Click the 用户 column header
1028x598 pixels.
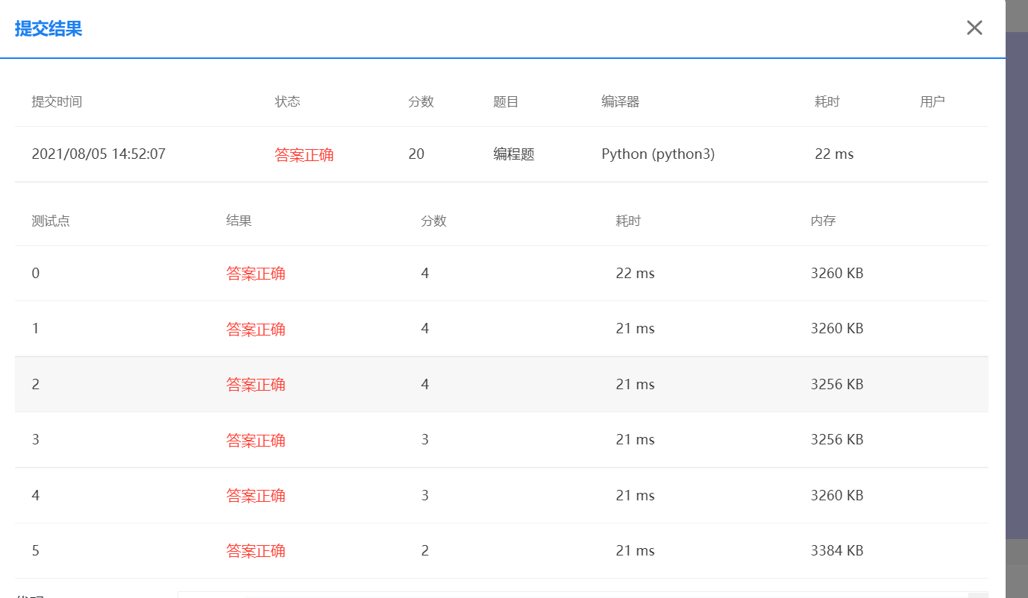932,101
